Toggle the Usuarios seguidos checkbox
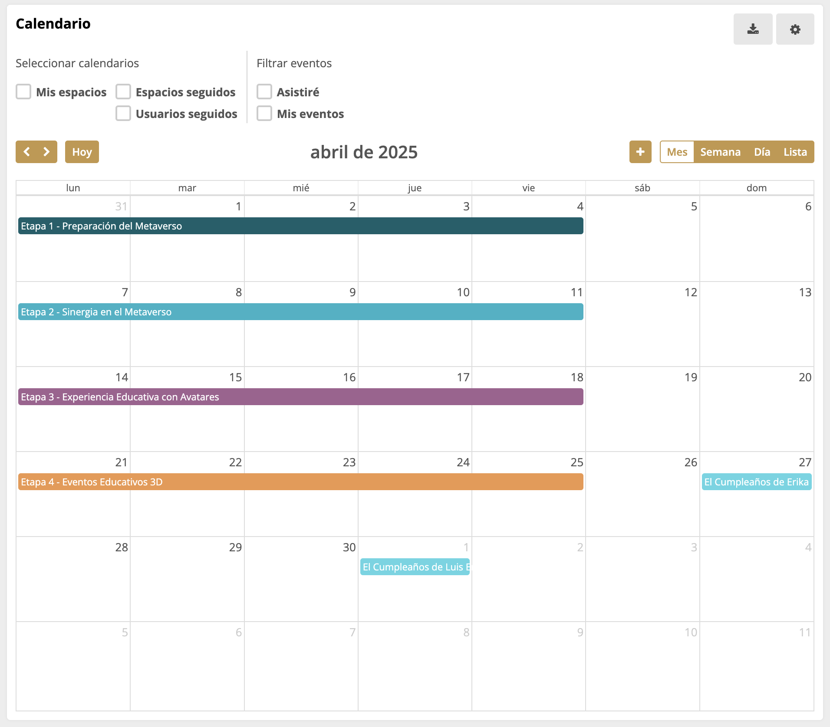The height and width of the screenshot is (727, 830). coord(123,114)
